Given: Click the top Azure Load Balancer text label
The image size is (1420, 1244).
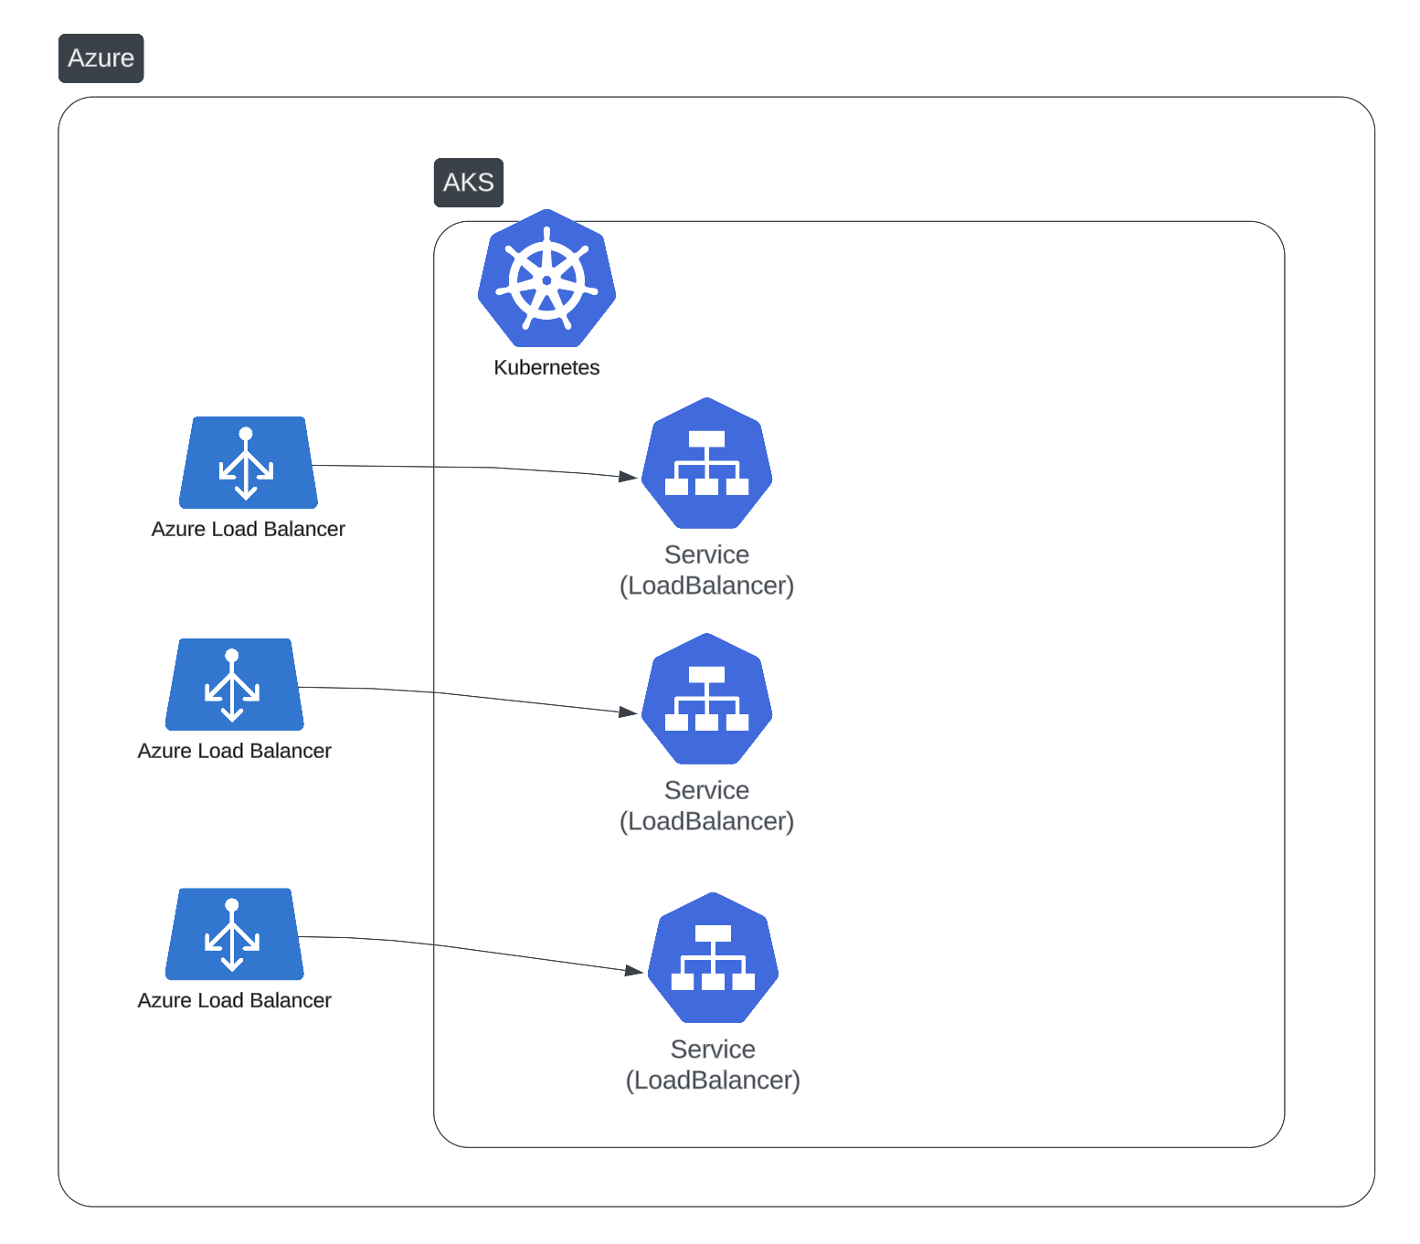Looking at the screenshot, I should (x=248, y=529).
